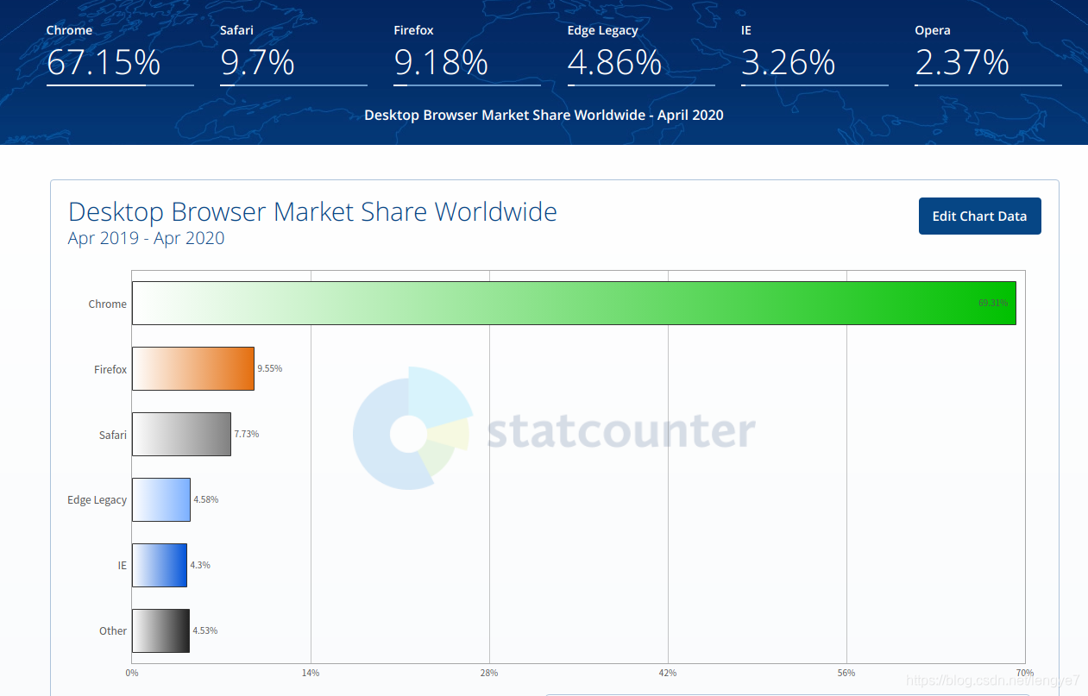Click the blue IE bar in chart
Viewport: 1088px width, 696px height.
160,565
